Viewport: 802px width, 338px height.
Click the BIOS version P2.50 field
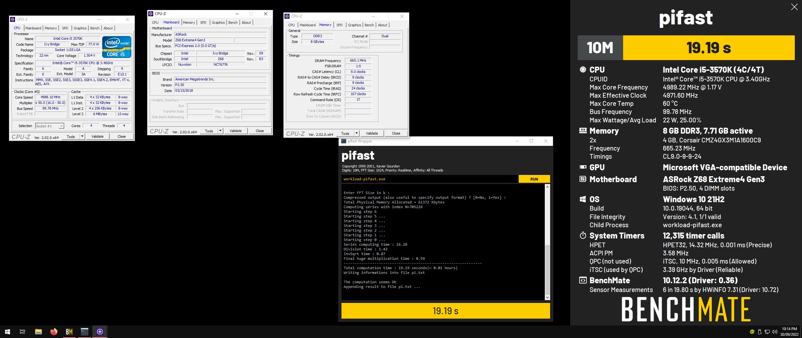(x=220, y=85)
